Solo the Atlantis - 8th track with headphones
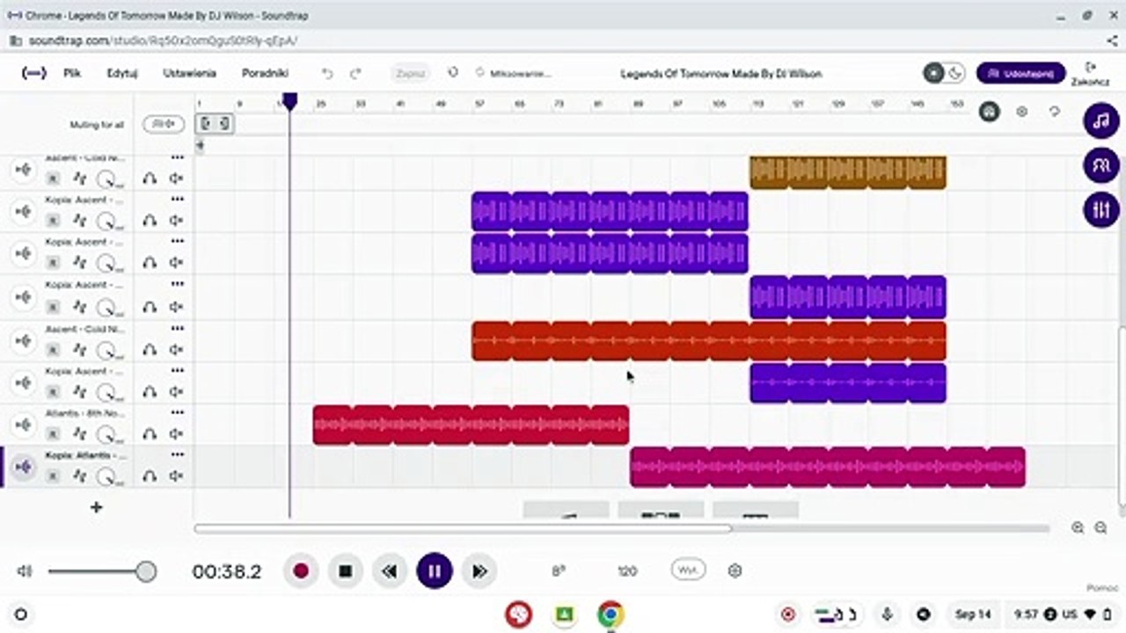The image size is (1126, 633). [x=150, y=434]
